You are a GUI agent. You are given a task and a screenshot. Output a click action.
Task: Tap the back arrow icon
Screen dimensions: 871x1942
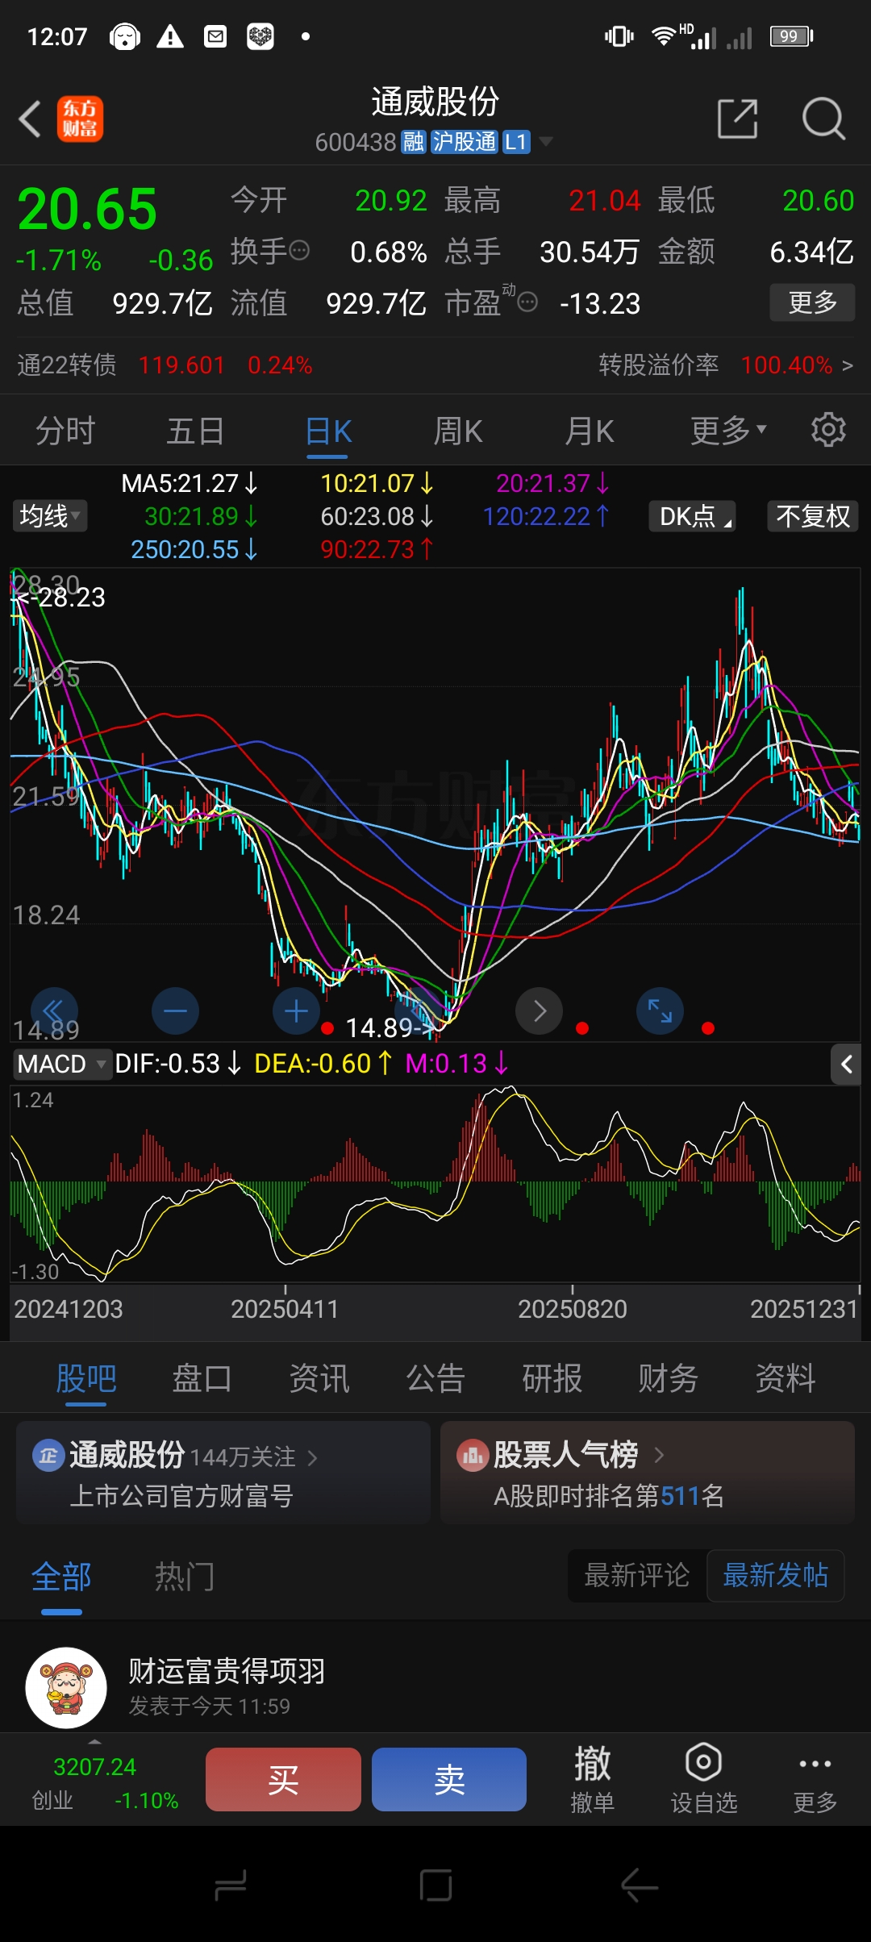click(x=30, y=119)
